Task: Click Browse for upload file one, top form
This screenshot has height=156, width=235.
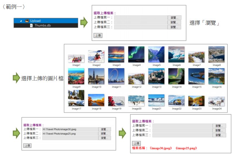Action: click(174, 17)
